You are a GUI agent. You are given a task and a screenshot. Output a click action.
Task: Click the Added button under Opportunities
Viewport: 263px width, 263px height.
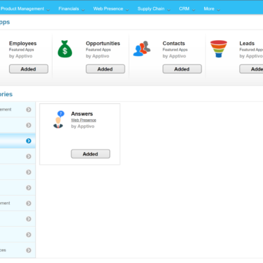[x=105, y=69]
